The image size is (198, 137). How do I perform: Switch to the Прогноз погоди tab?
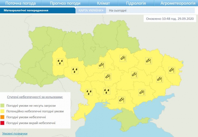click(x=65, y=3)
